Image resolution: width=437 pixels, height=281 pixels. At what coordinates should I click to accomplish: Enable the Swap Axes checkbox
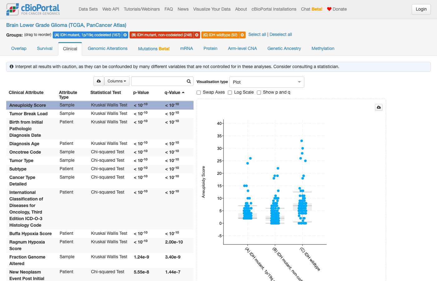[199, 92]
